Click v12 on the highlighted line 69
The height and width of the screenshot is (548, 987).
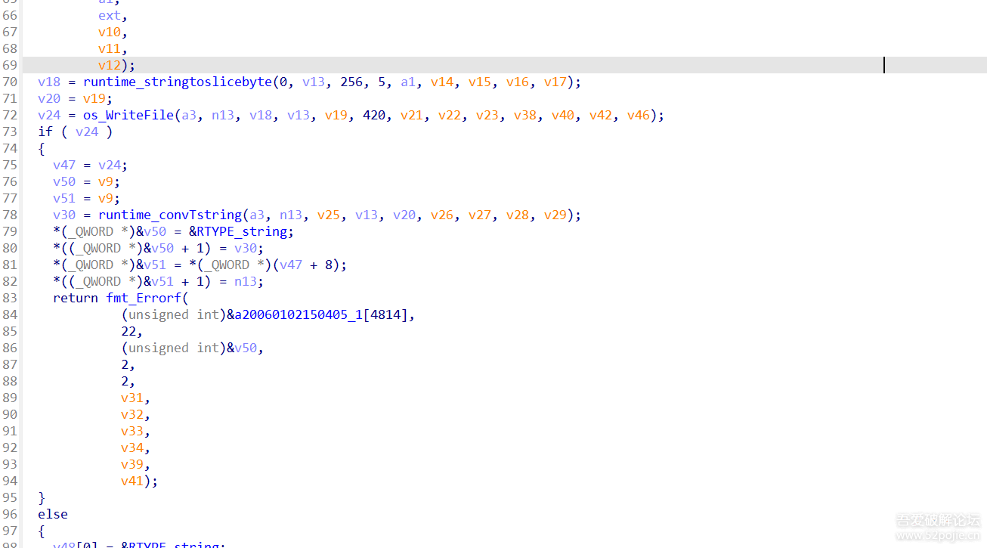109,65
